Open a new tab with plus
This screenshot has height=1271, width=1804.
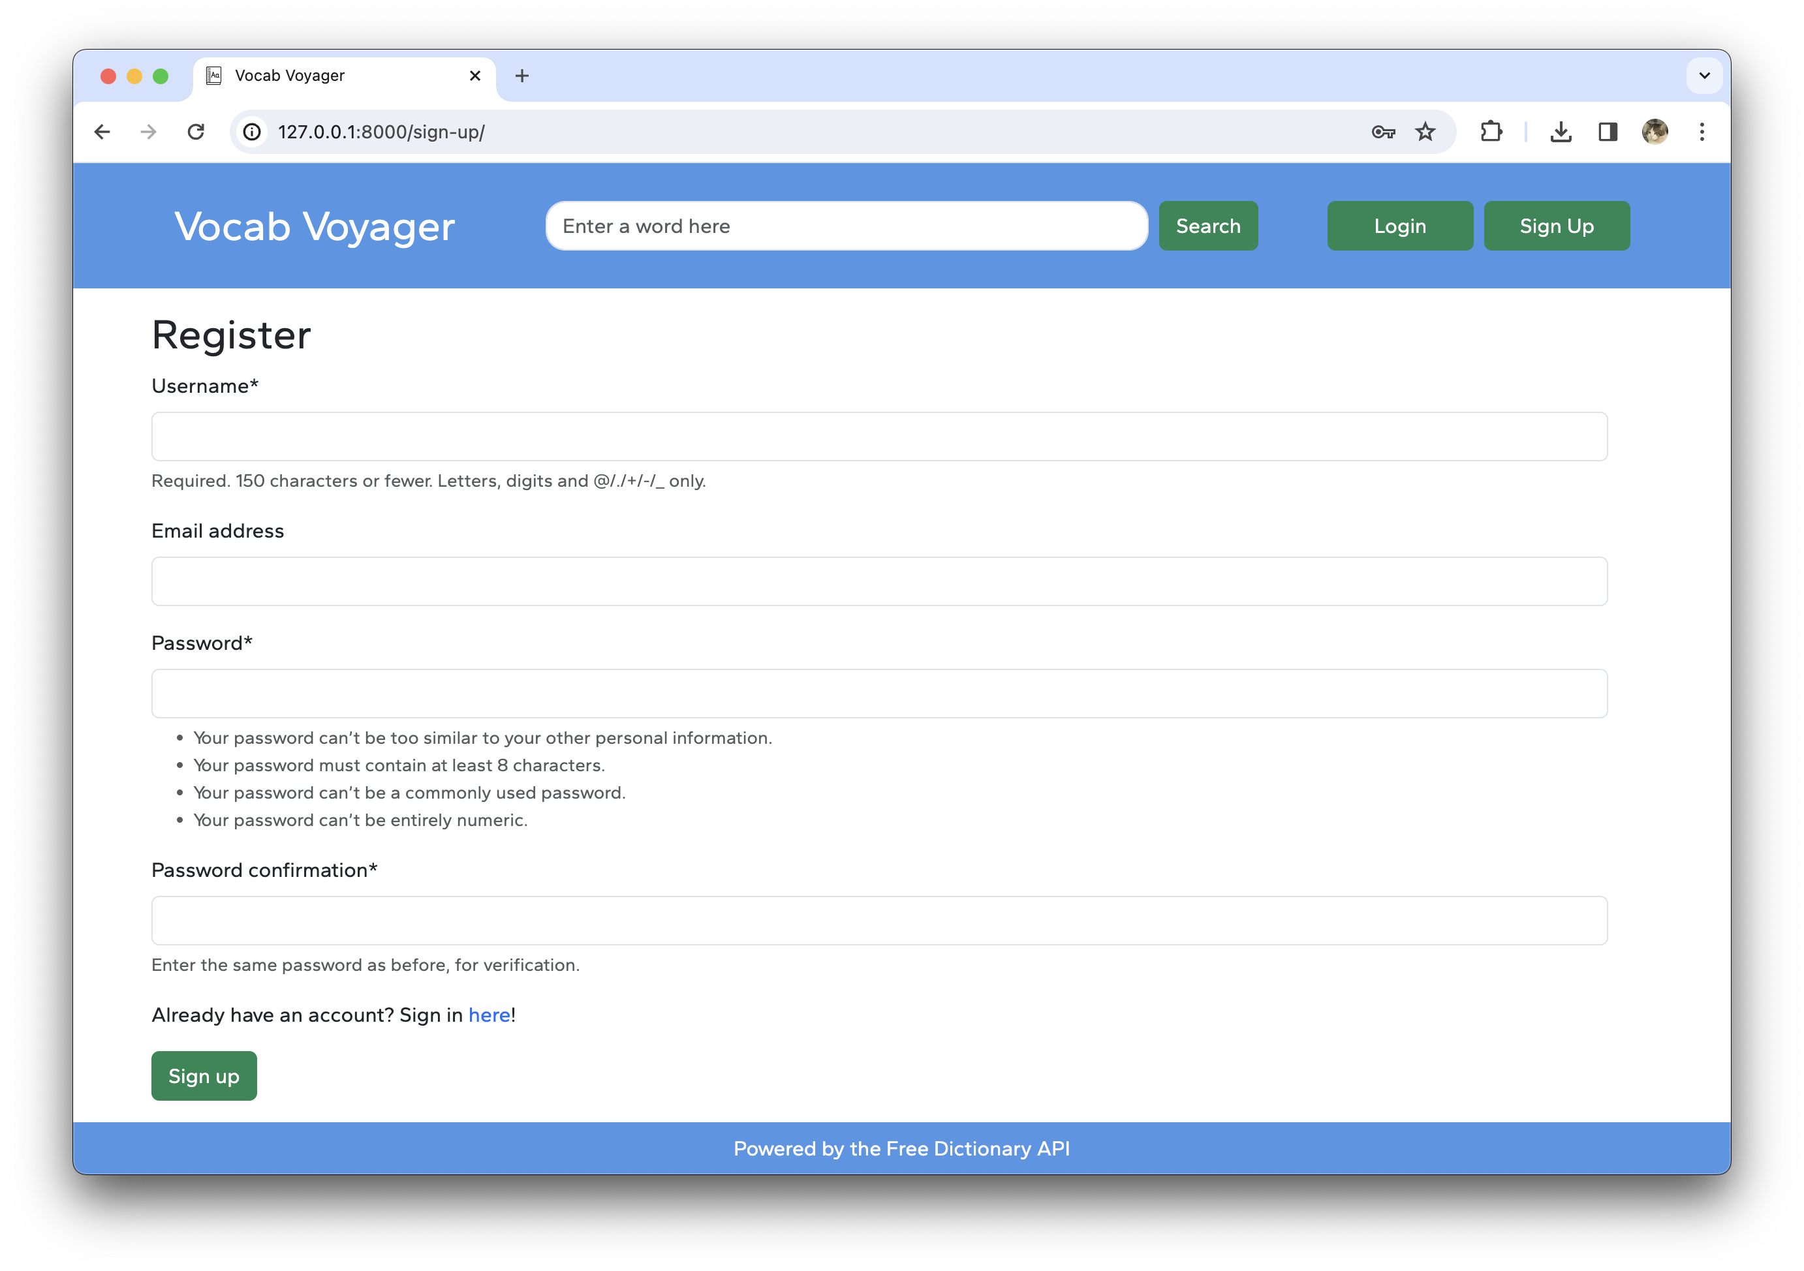click(x=521, y=76)
